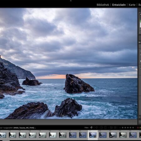This screenshot has height=141, width=141.
Task: Select grayscale filmstrip thumbnail numbered 146
Action: coord(113,135)
